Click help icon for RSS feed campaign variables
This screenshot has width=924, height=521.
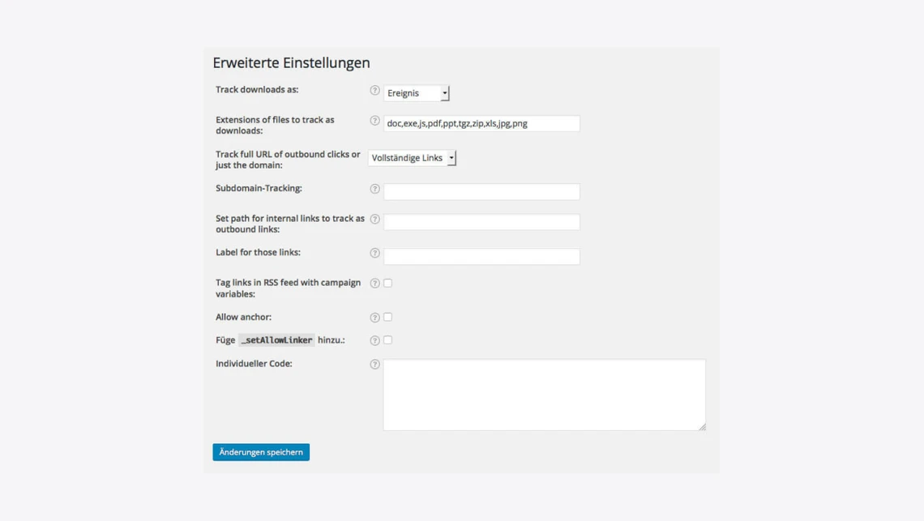374,283
